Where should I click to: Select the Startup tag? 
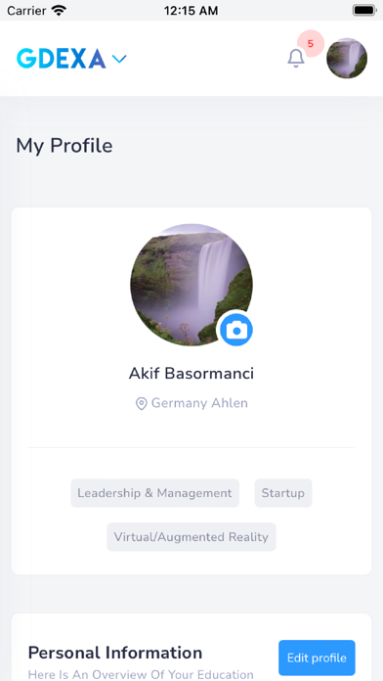tap(283, 493)
